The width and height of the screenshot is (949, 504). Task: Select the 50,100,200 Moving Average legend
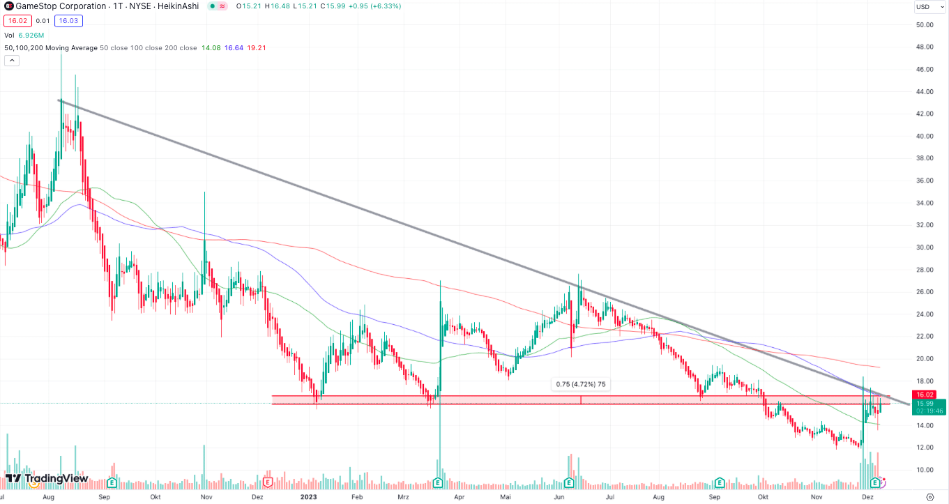(50, 47)
